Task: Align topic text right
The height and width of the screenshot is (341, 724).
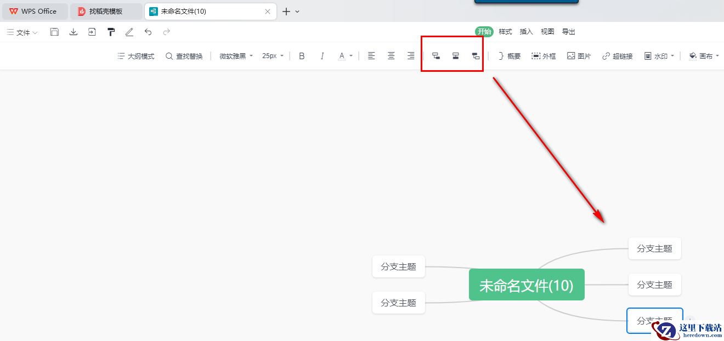Action: [x=411, y=56]
